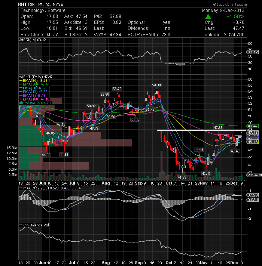
Task: Click the On Balance Vol panel label
Action: [x=36, y=225]
